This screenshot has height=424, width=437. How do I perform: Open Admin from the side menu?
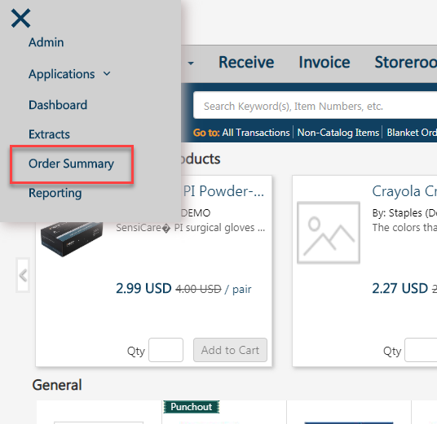click(x=46, y=42)
